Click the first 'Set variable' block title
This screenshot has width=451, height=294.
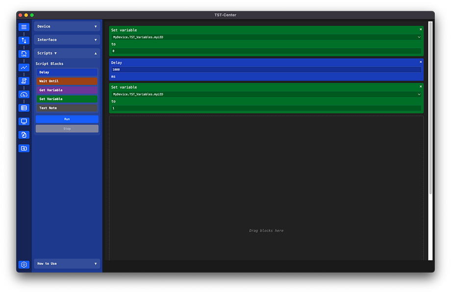[x=124, y=30]
